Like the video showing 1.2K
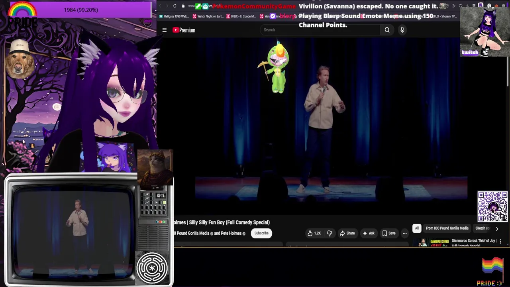Viewport: 510px width, 287px height. point(314,233)
